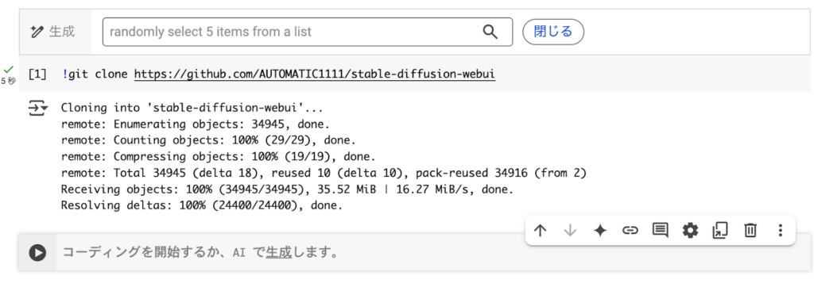Open the three-dot more cell actions menu
The width and height of the screenshot is (814, 287).
point(780,231)
